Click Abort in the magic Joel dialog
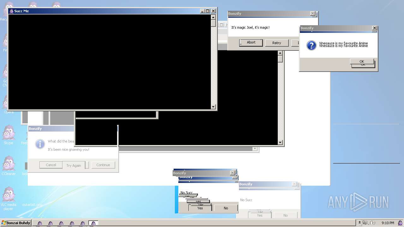Viewport: 404px width, 227px height. pyautogui.click(x=251, y=43)
